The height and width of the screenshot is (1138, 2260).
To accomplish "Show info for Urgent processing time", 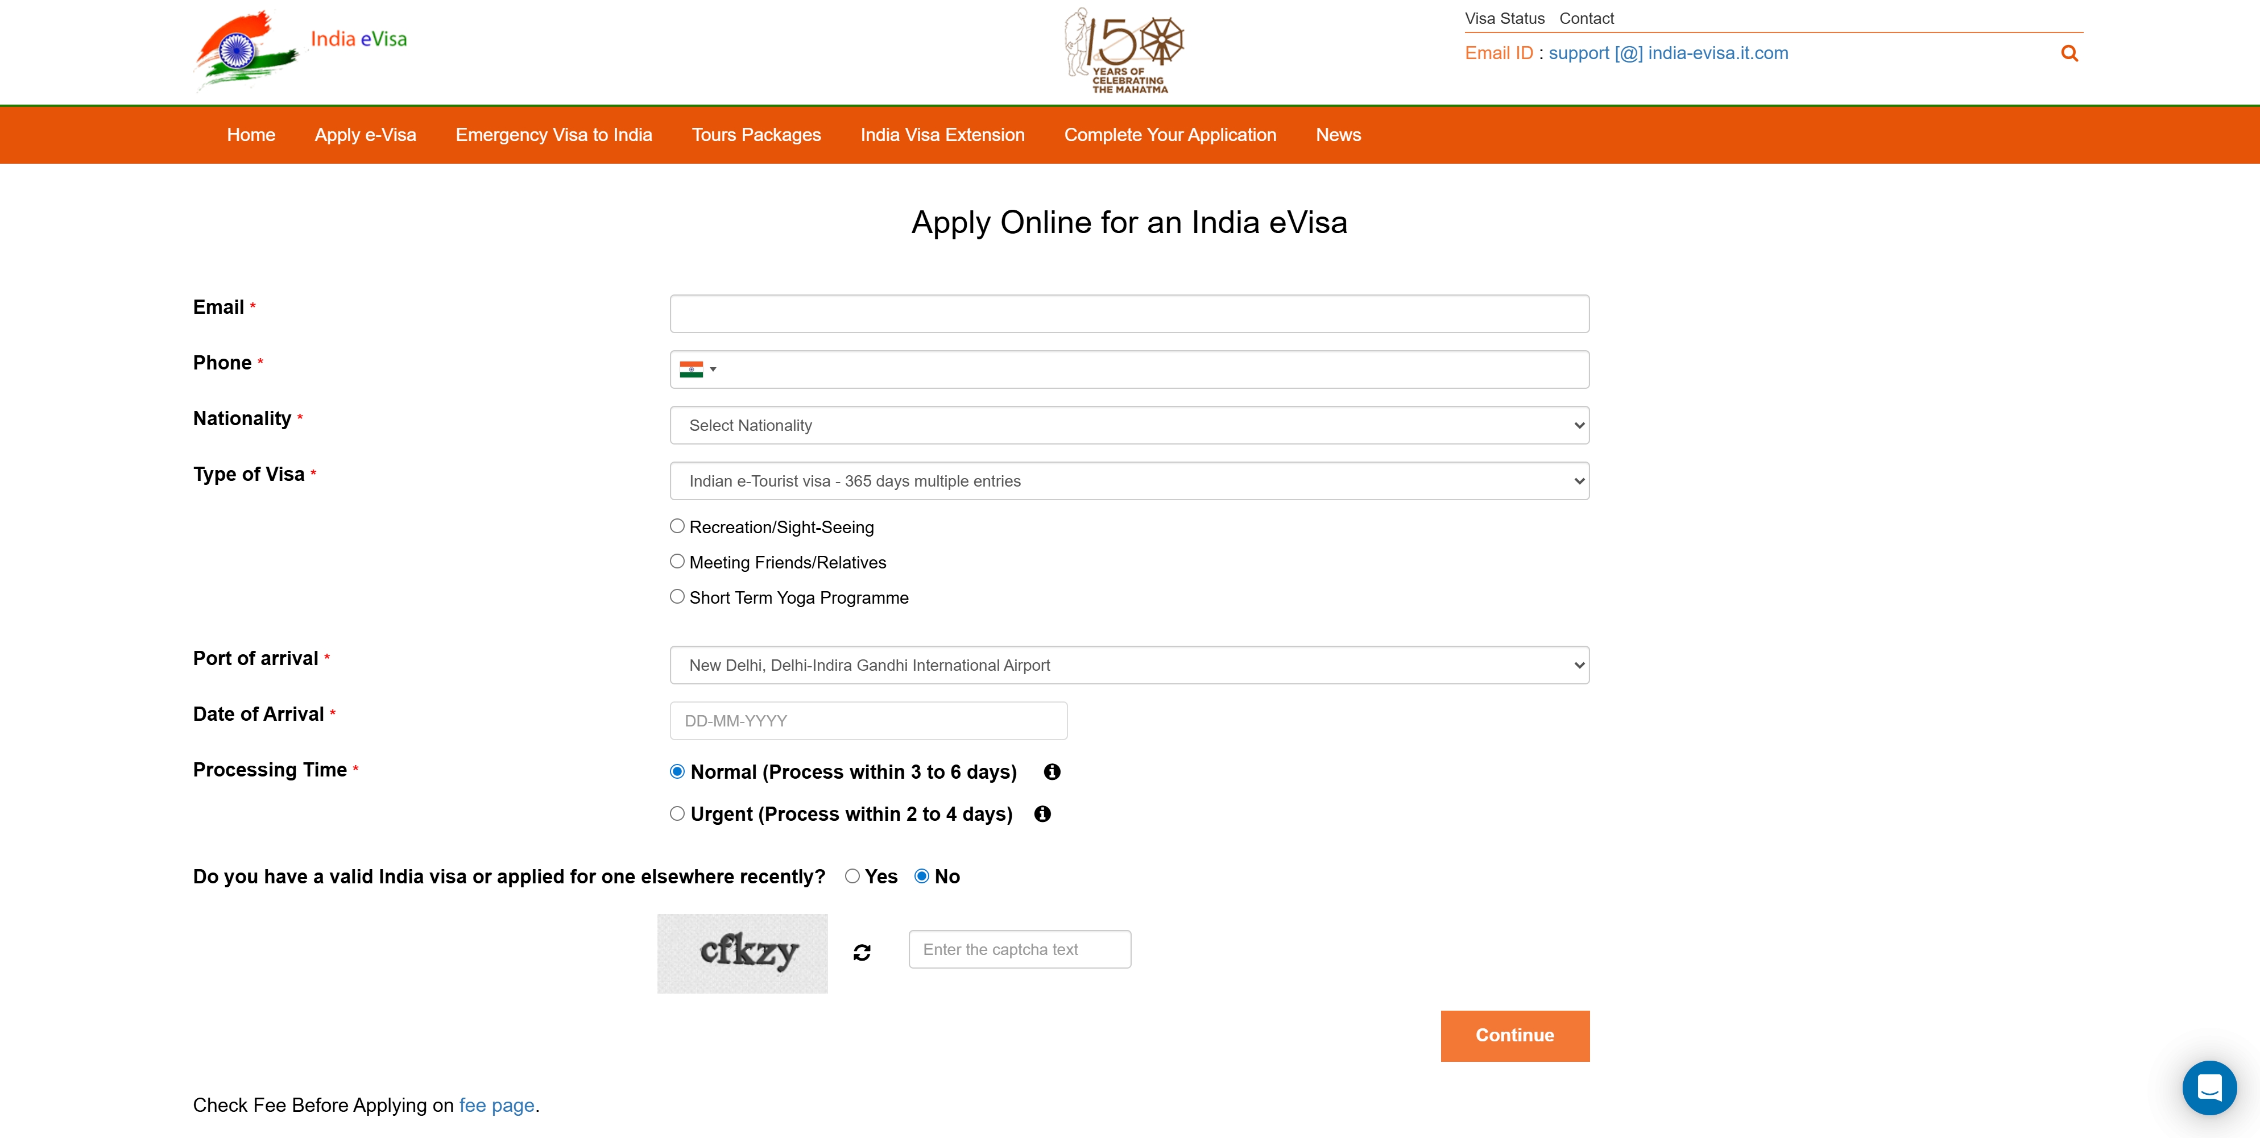I will tap(1042, 813).
